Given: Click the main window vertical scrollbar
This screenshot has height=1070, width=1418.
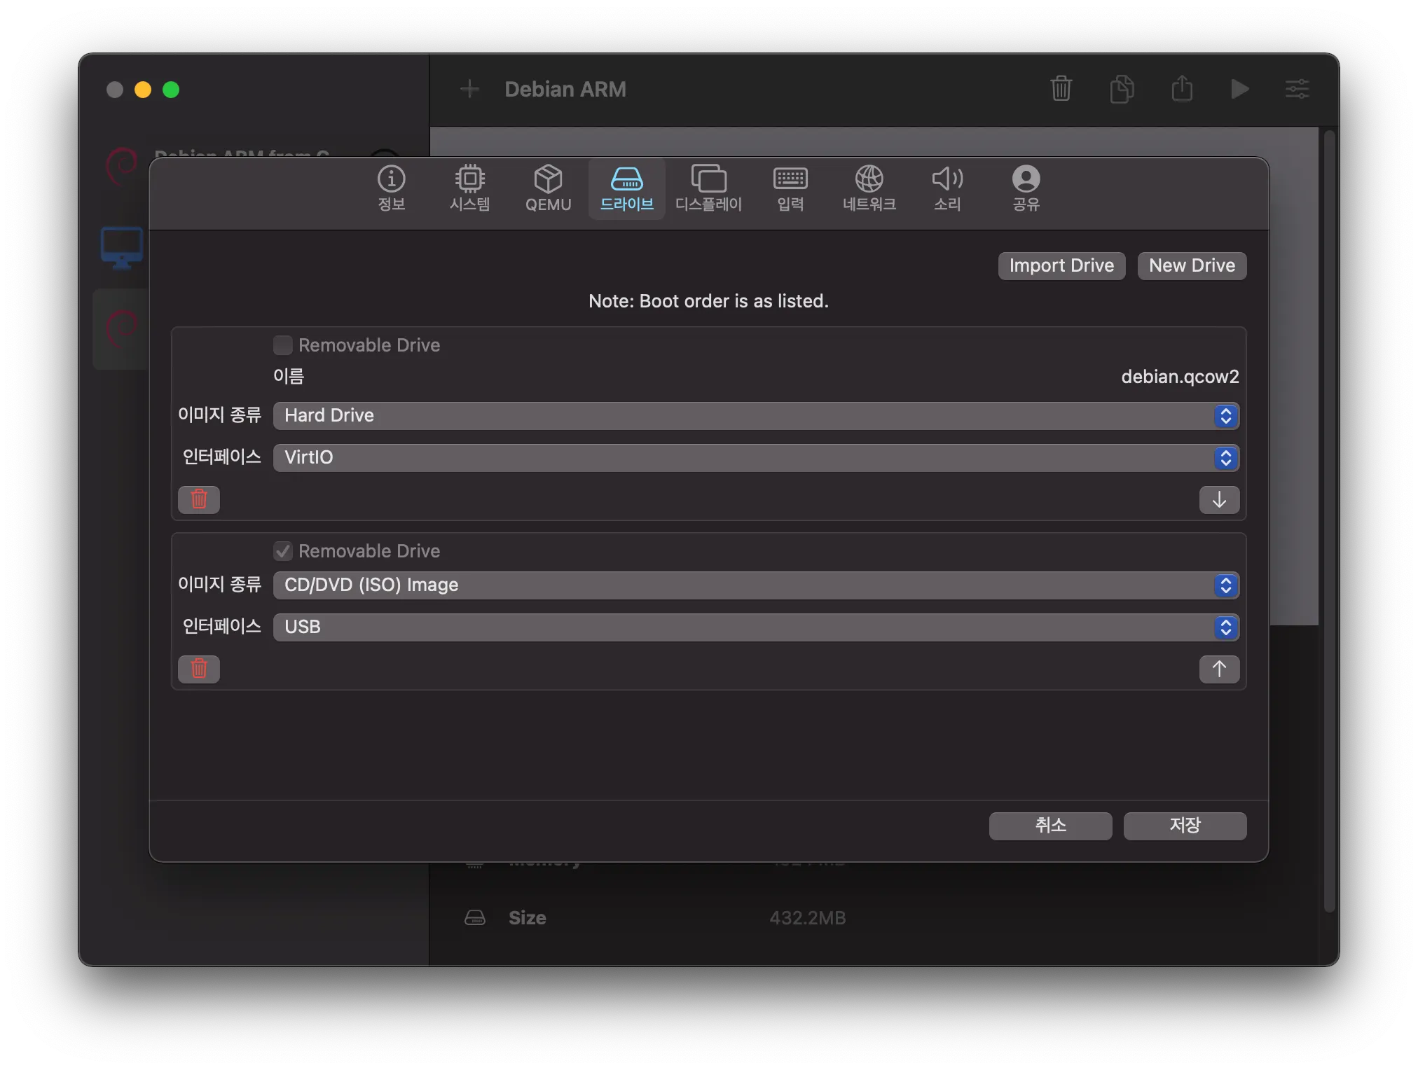Looking at the screenshot, I should point(1329,518).
